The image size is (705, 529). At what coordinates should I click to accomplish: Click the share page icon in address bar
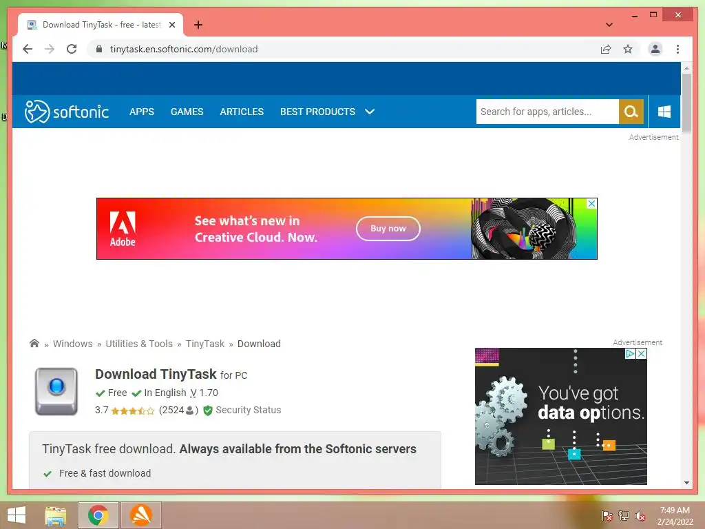606,49
